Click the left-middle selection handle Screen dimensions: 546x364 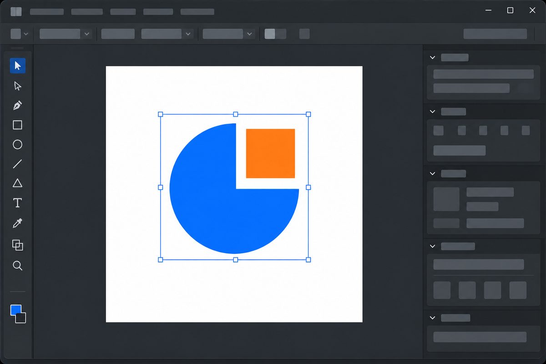point(160,187)
